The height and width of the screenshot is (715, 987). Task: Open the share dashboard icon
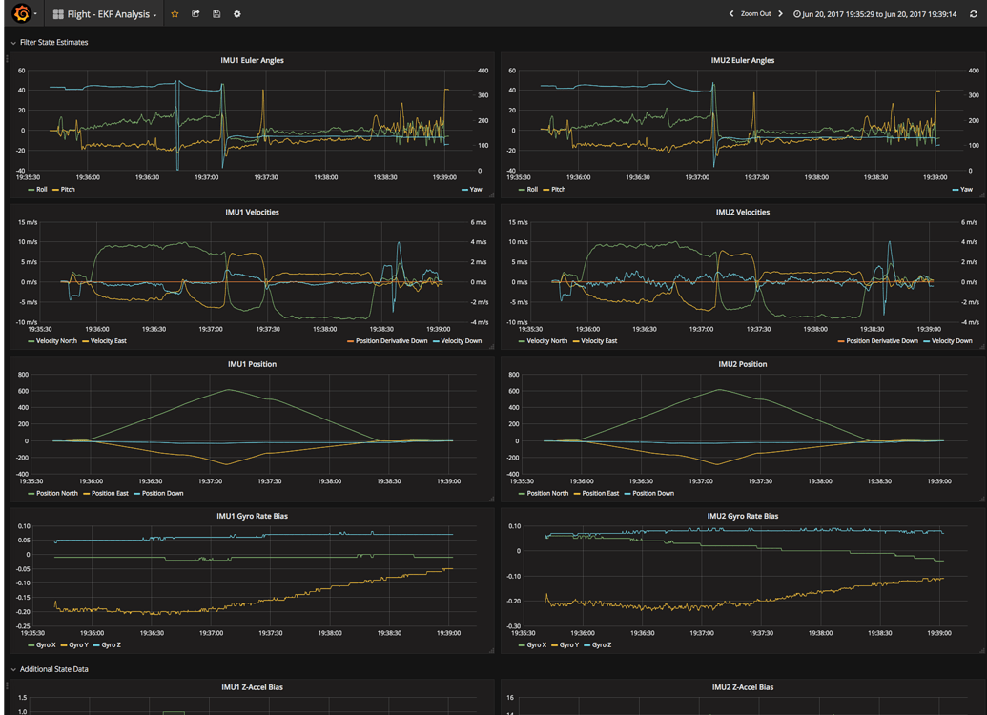click(194, 13)
